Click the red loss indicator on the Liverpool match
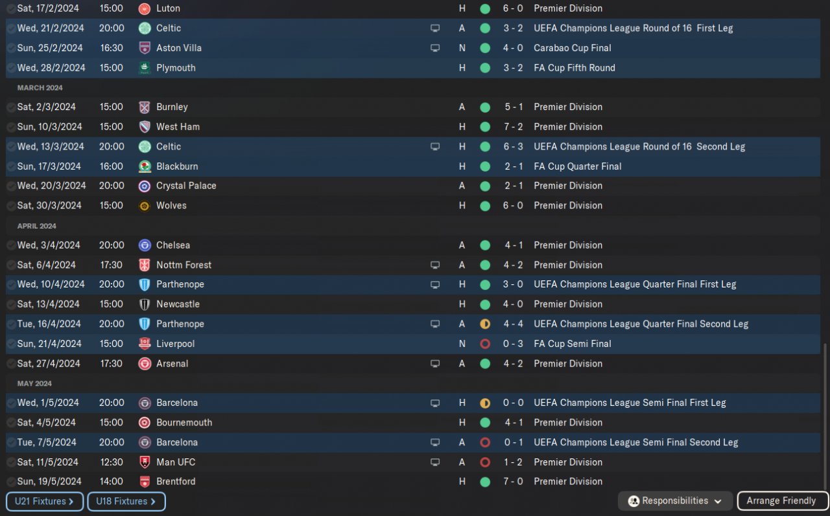Image resolution: width=830 pixels, height=516 pixels. pos(485,344)
